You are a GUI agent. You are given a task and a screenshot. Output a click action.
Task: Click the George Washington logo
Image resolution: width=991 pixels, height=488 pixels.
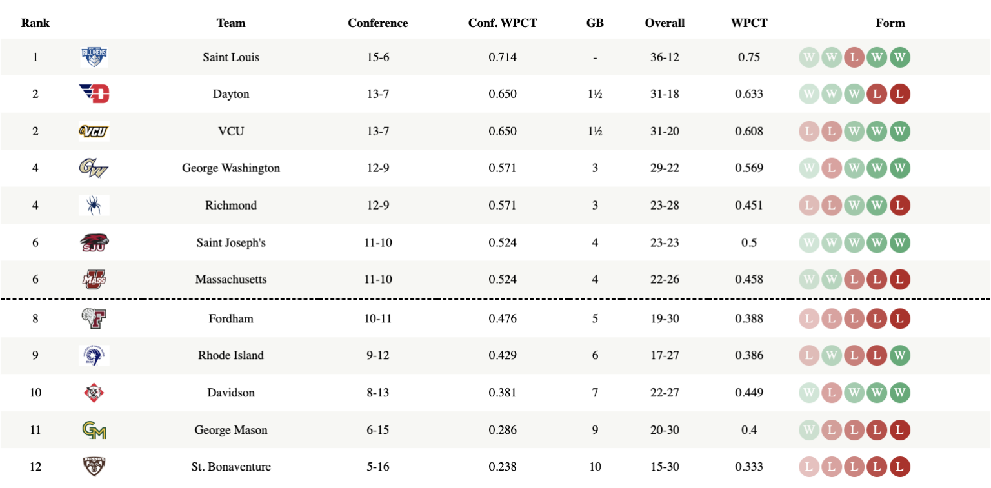coord(94,168)
